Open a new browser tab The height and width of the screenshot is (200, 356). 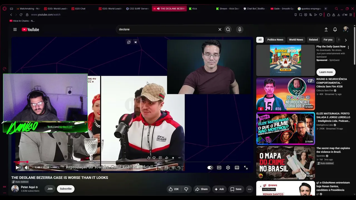coord(326,9)
